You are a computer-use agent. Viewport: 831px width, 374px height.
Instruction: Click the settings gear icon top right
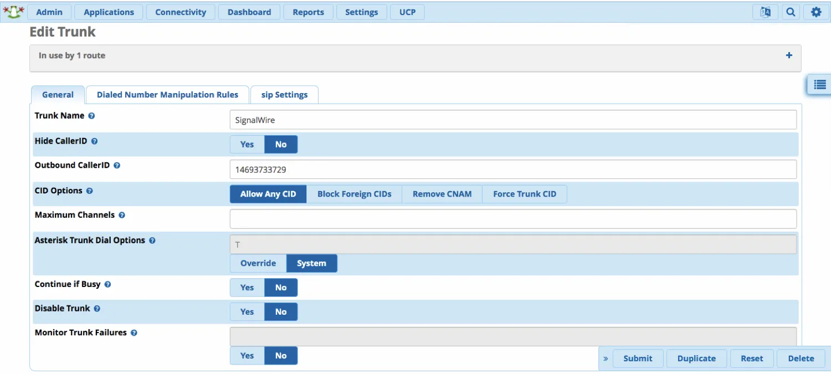(x=816, y=12)
